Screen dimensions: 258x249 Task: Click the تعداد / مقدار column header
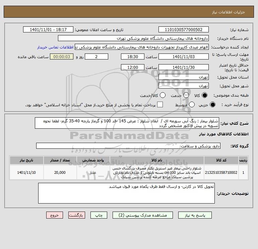(60, 160)
